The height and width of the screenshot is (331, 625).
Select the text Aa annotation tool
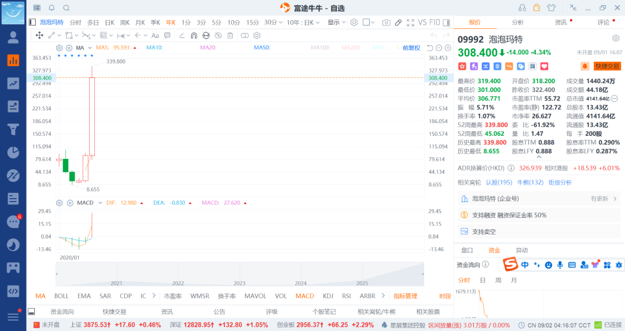[156, 35]
